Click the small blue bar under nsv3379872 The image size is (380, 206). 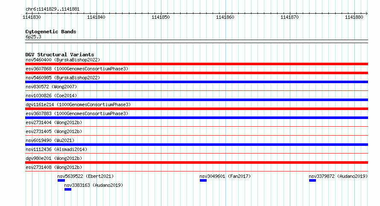pos(313,180)
